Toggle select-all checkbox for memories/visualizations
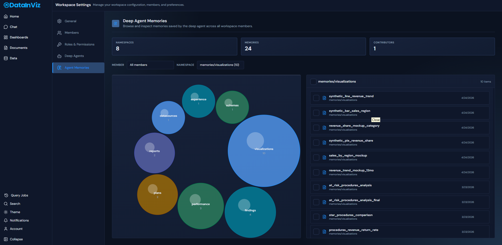This screenshot has height=245, width=502. coord(313,81)
